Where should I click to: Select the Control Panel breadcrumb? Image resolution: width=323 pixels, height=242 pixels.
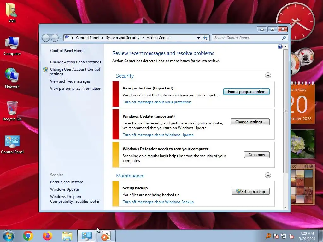click(x=87, y=38)
